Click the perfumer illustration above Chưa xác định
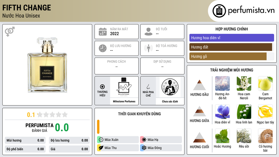The width and height of the screenshot is (279, 157). tap(170, 87)
